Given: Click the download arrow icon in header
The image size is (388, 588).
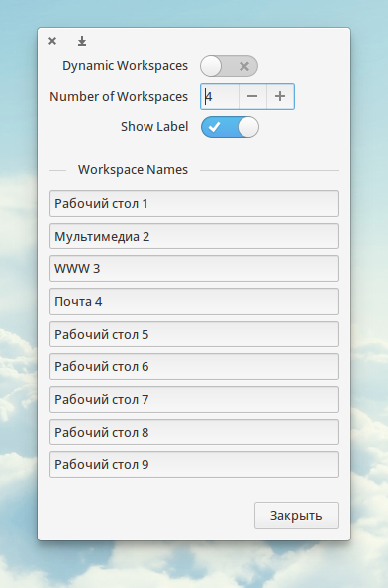Looking at the screenshot, I should 82,41.
